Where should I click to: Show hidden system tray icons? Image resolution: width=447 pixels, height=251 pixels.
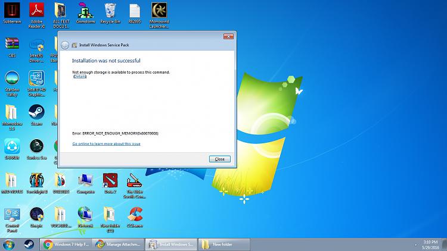[x=415, y=245]
